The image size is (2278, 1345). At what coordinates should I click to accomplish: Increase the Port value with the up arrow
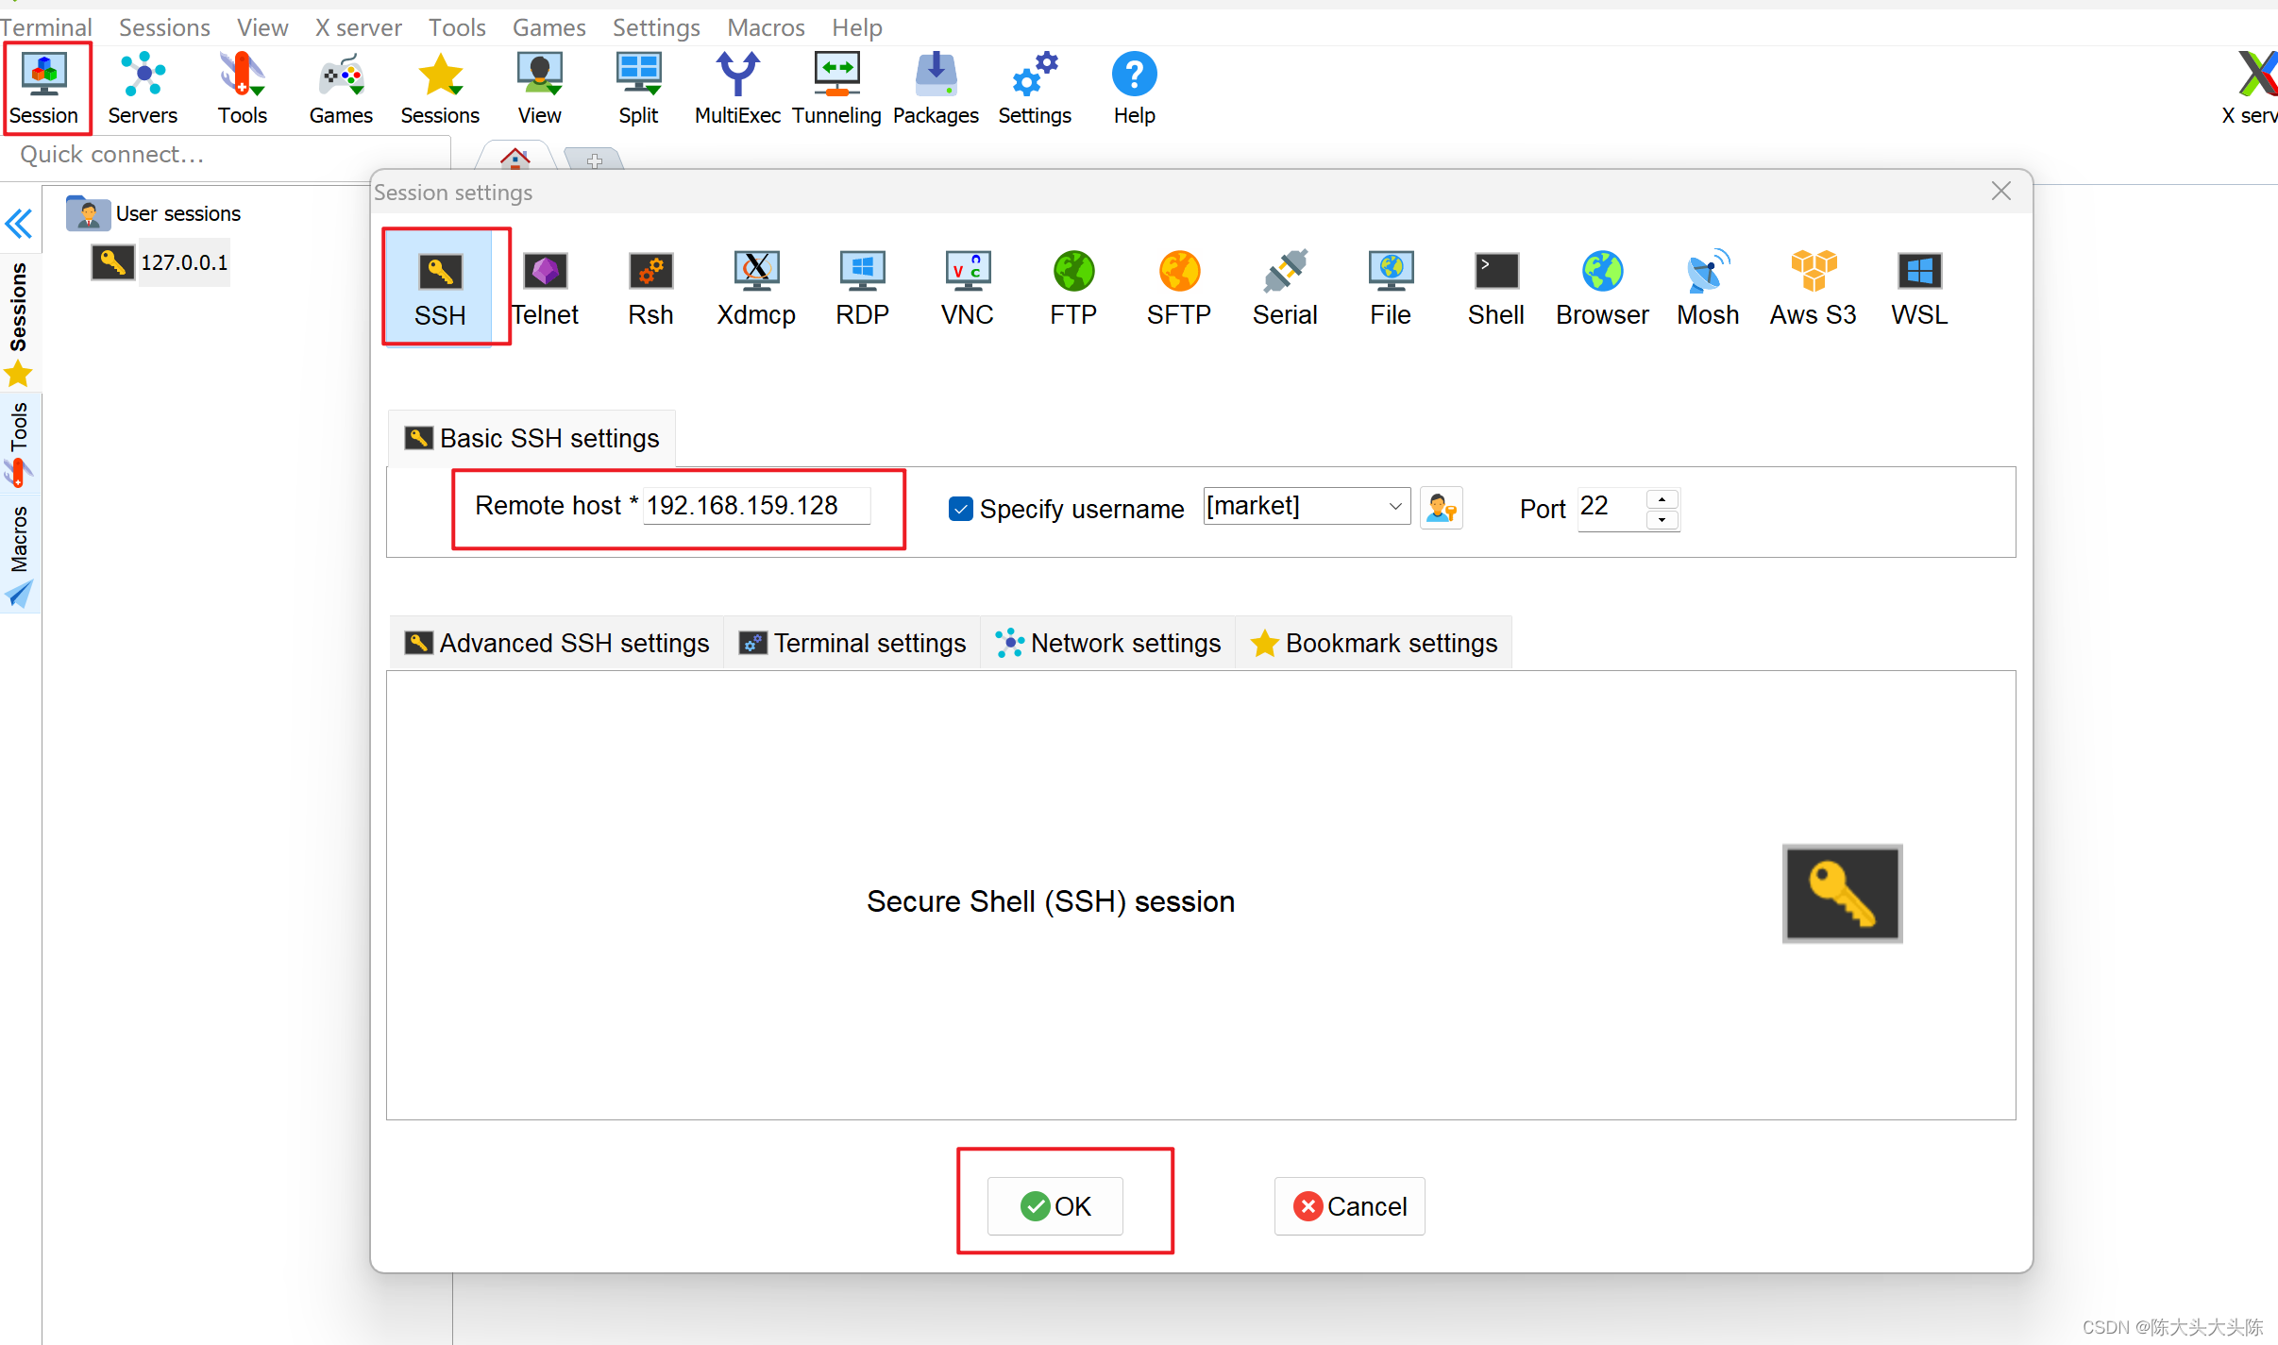tap(1662, 498)
